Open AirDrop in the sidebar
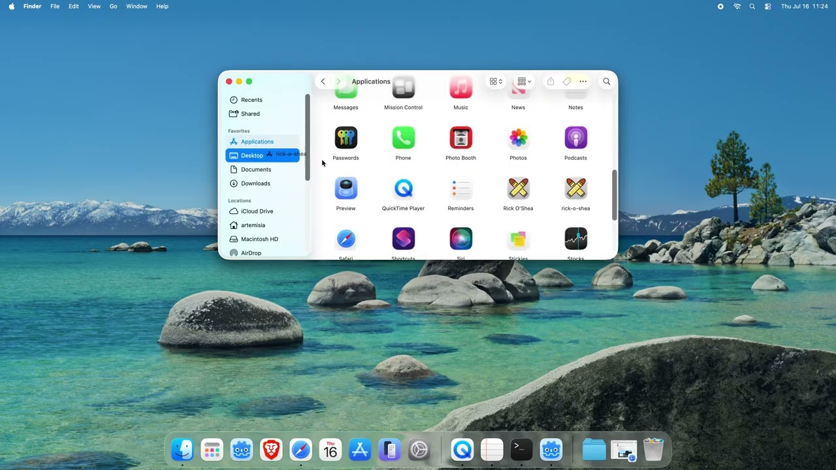Image resolution: width=836 pixels, height=470 pixels. 262,253
